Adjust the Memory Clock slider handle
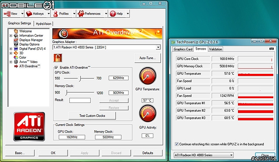Image resolution: width=279 pixels, height=162 pixels. (x=66, y=93)
